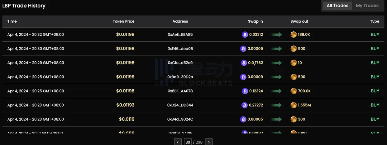Click the Type column header

(375, 21)
